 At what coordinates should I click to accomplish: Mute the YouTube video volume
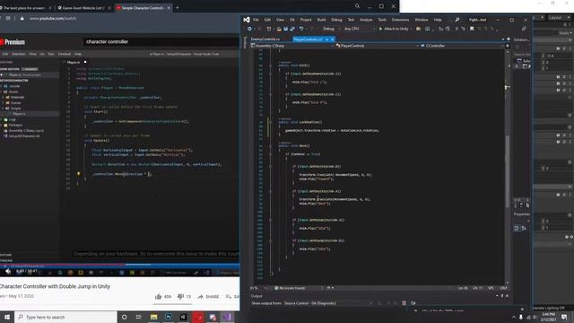8,271
